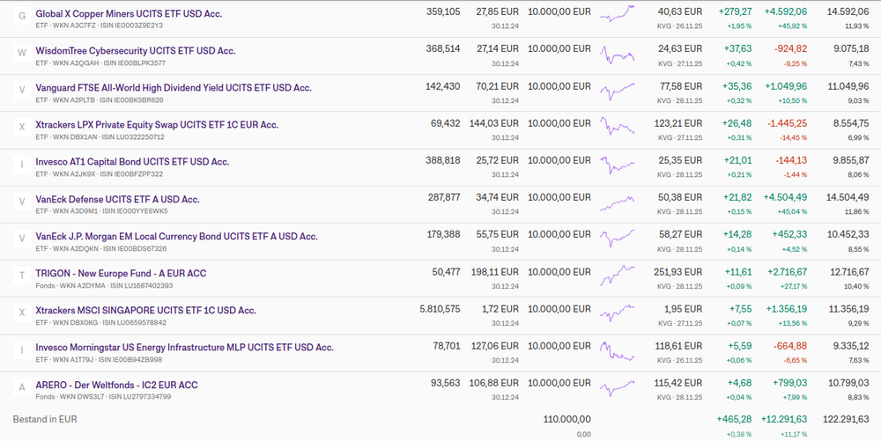Open Xtrackers MSCI SINGAPORE UCITS ETF details
This screenshot has width=881, height=441.
[145, 310]
